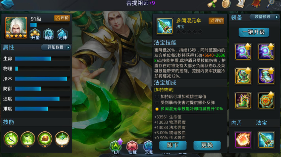Expand 装备预设 equipment presets
281x157 pixels.
pyautogui.click(x=264, y=17)
